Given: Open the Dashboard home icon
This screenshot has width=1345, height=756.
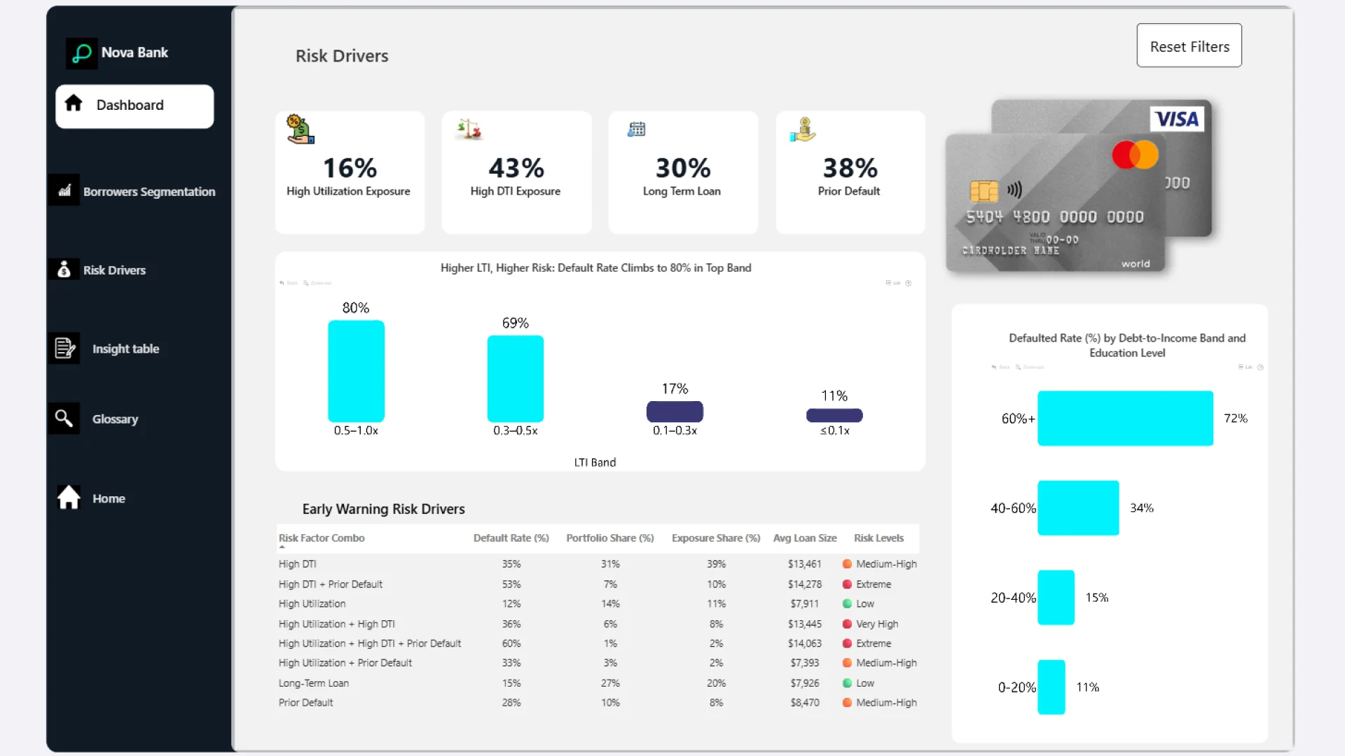Looking at the screenshot, I should coord(74,104).
